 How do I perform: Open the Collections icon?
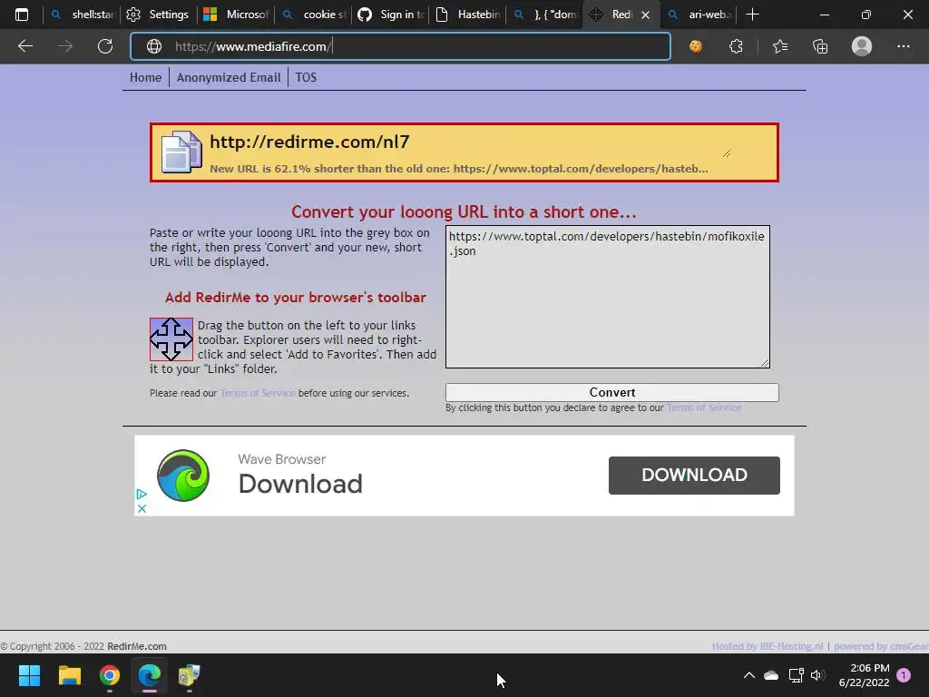[820, 46]
